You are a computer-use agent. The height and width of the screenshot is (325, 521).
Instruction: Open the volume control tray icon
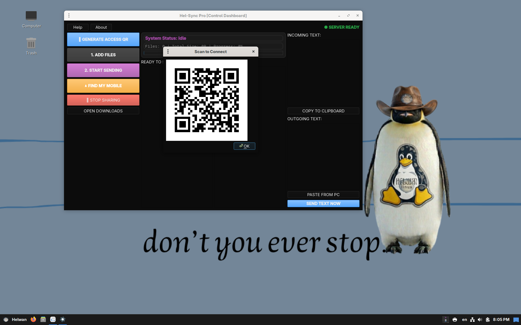480,320
